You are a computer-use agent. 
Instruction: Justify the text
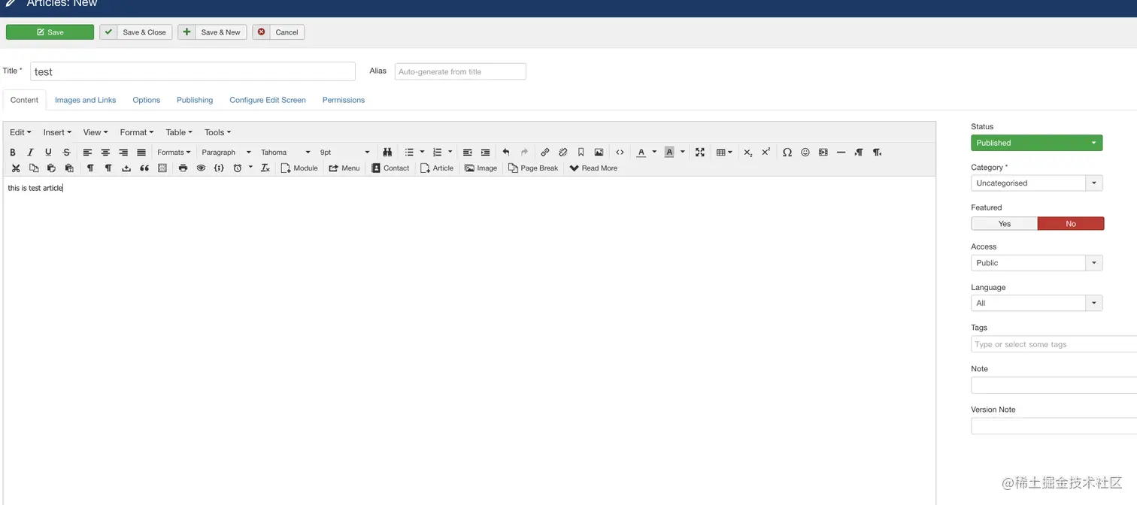141,153
